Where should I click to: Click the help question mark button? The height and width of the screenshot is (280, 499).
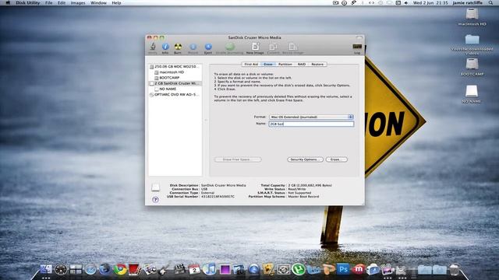[x=155, y=200]
